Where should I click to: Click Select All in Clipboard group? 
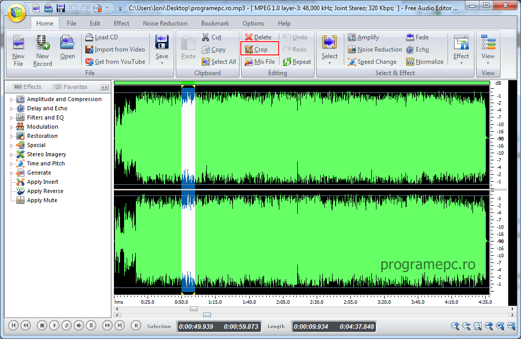tap(219, 62)
